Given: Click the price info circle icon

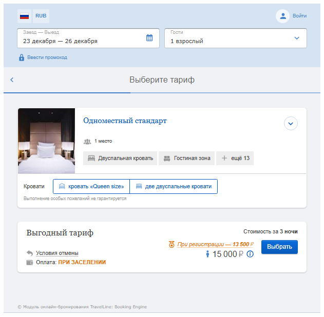Looking at the screenshot, I should (250, 254).
